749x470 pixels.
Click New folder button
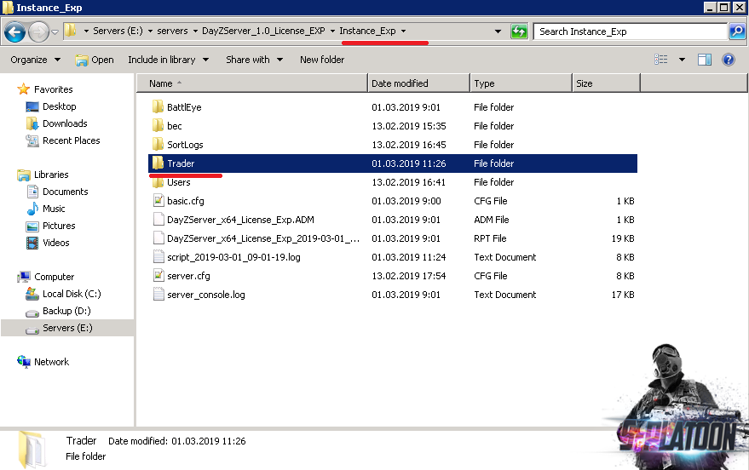coord(322,60)
